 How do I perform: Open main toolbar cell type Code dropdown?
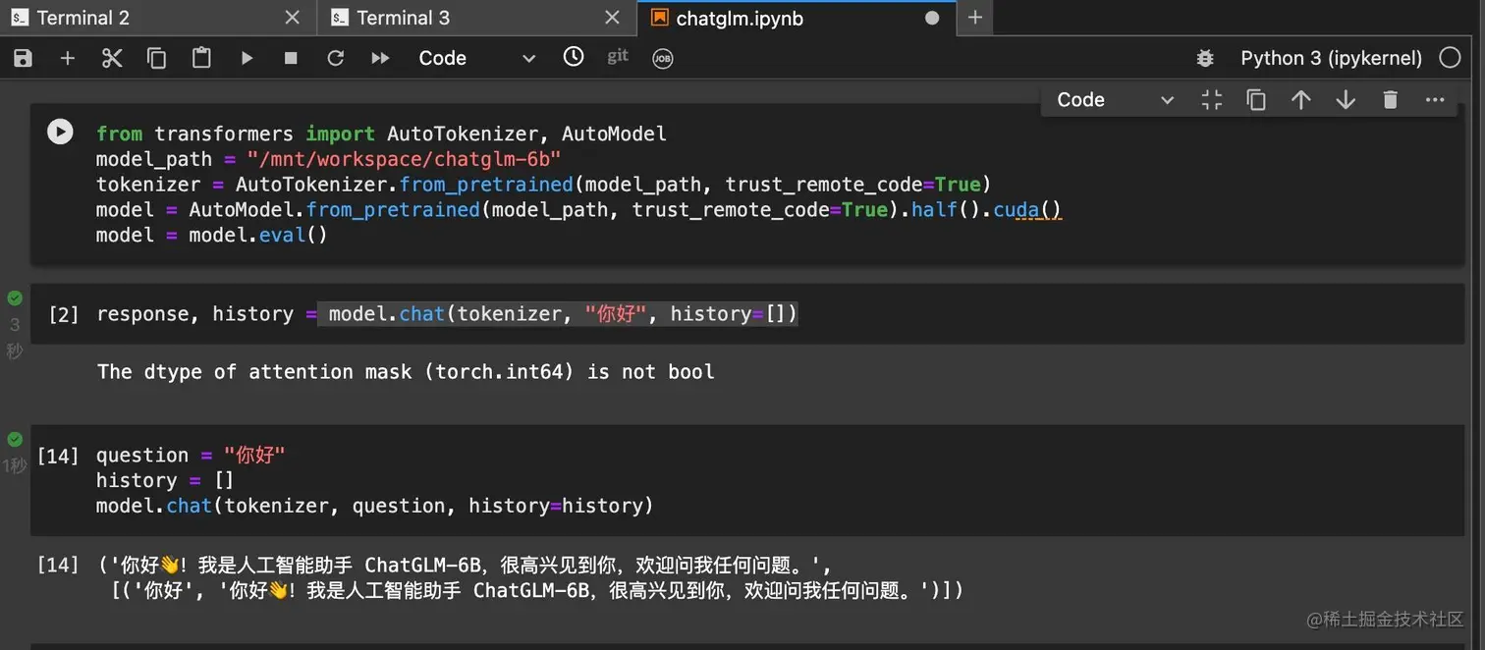(476, 58)
